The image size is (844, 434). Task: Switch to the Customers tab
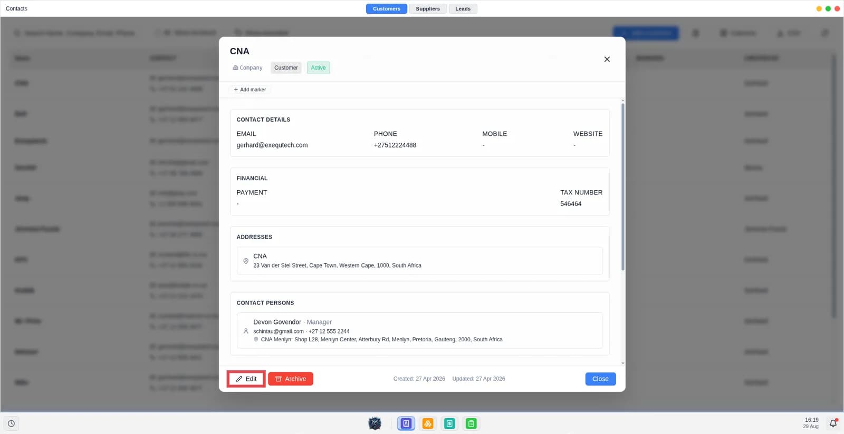tap(386, 8)
